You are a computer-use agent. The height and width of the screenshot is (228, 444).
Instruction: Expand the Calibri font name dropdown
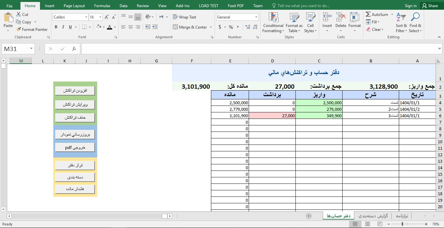pos(86,17)
